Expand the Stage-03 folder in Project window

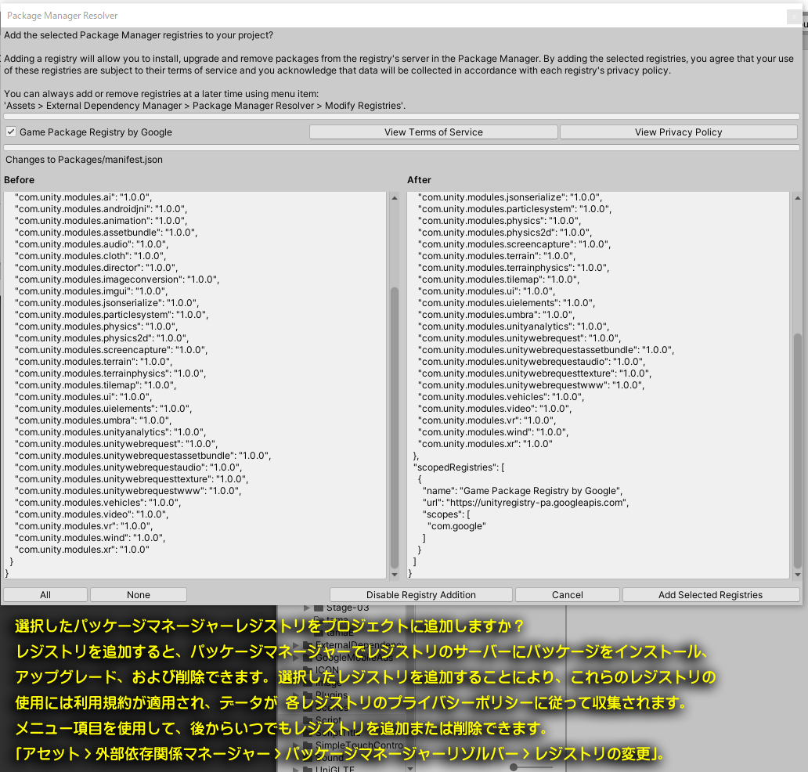tap(307, 608)
